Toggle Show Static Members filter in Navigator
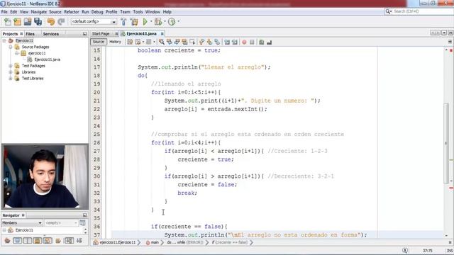 28,241
